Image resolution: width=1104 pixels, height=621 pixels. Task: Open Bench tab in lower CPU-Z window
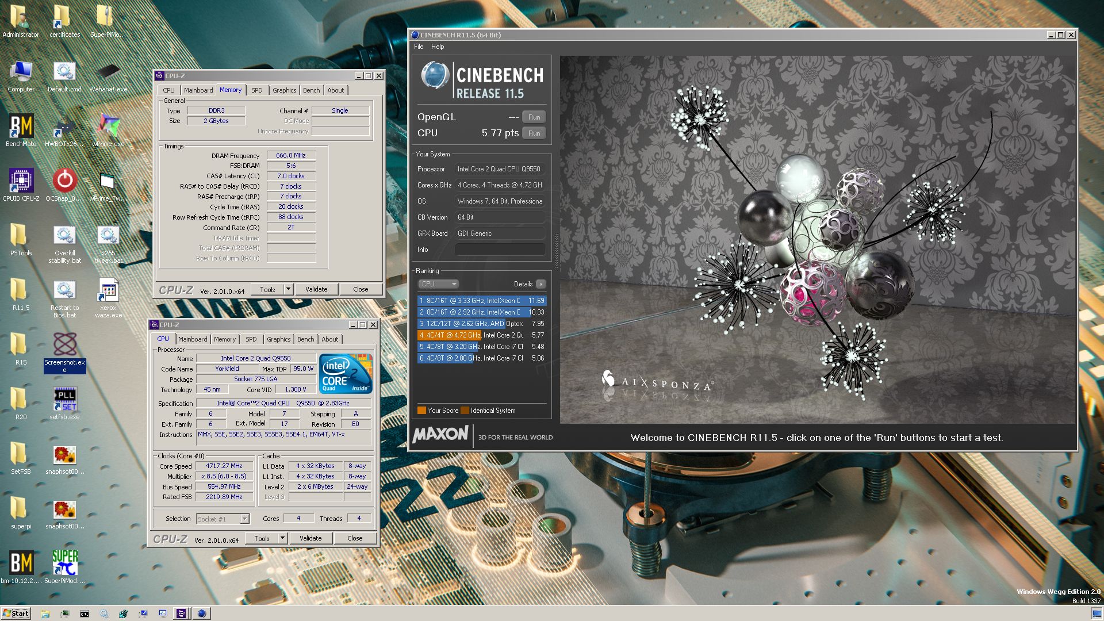(x=306, y=339)
